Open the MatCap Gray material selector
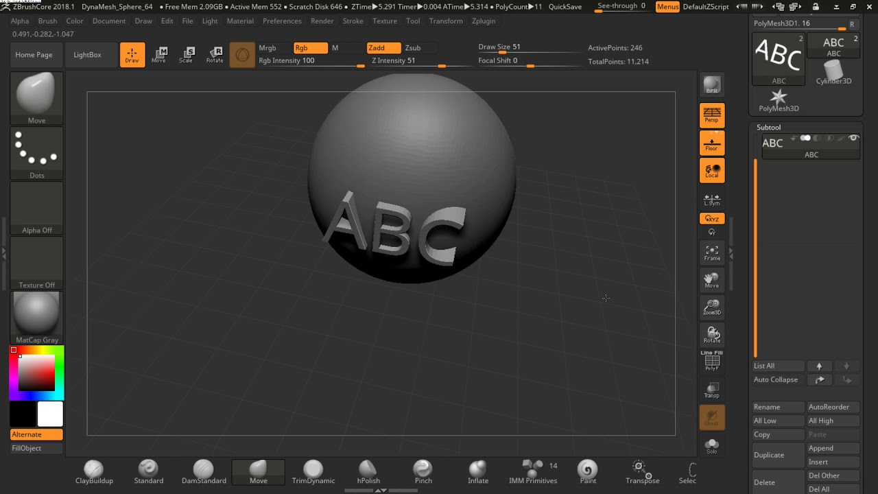This screenshot has height=494, width=878. point(37,318)
